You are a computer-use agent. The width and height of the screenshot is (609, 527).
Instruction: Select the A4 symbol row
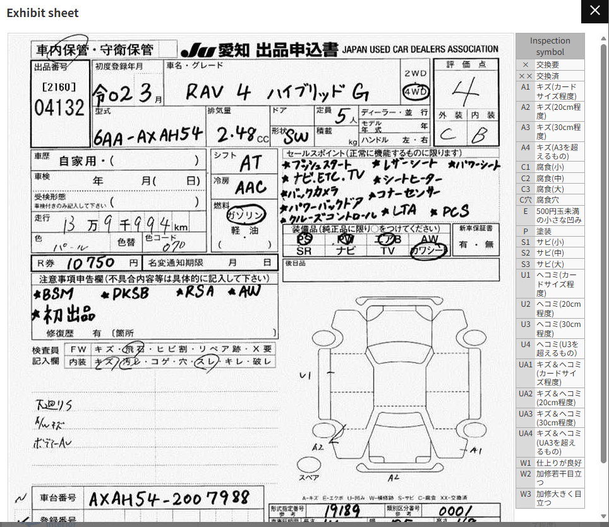550,151
